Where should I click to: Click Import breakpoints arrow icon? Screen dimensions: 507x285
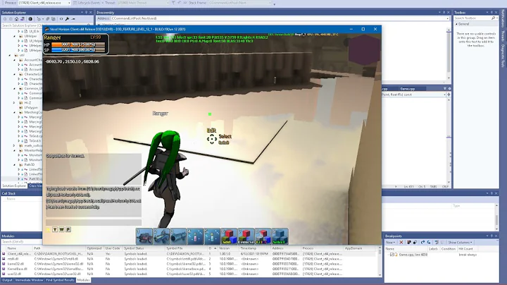pos(429,242)
